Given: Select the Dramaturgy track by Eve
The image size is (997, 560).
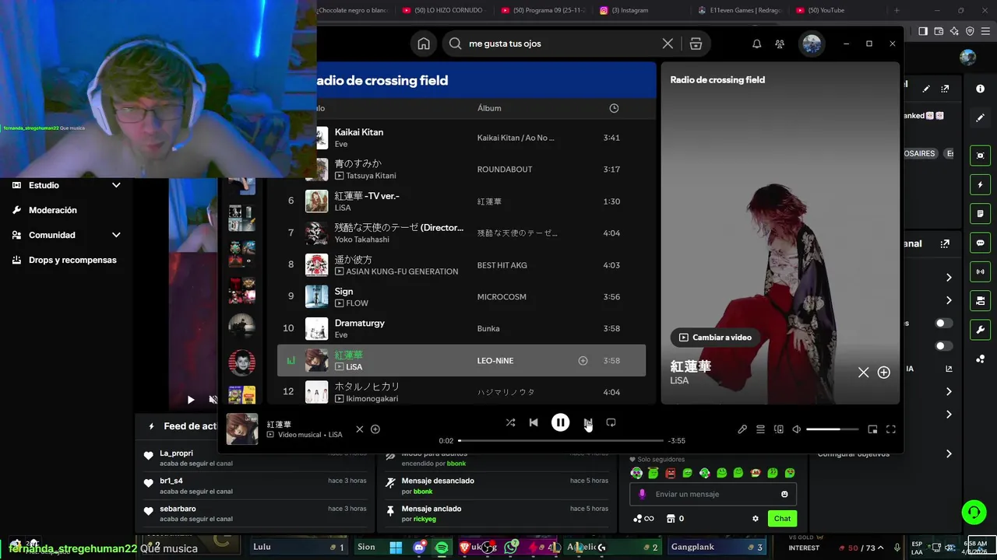Looking at the screenshot, I should point(461,329).
